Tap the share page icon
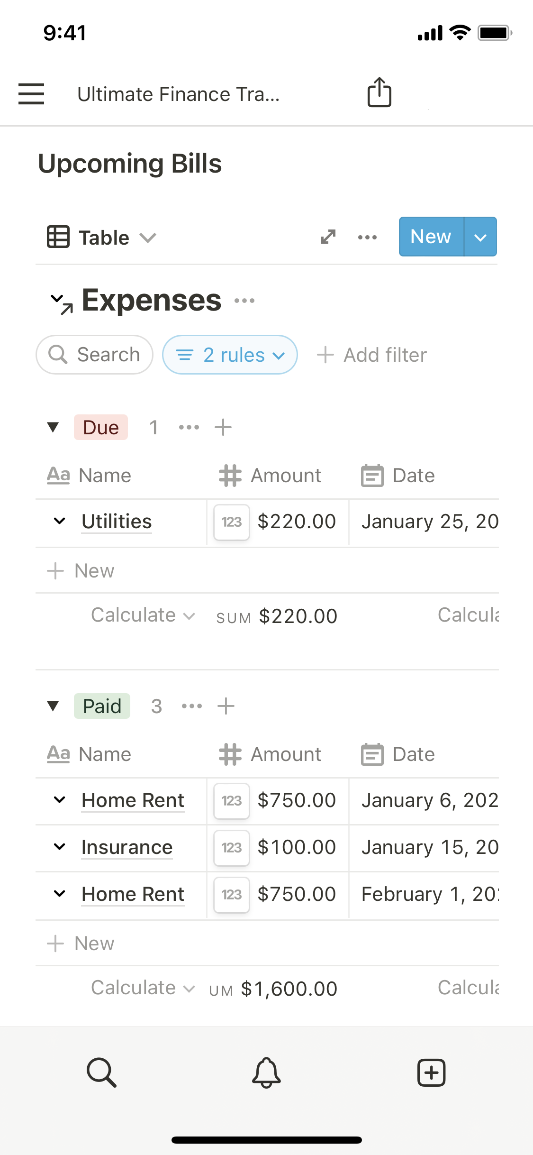533x1155 pixels. [x=379, y=92]
